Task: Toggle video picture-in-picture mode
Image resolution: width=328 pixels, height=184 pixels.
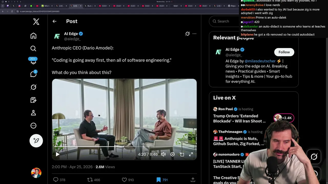Action: 182,154
